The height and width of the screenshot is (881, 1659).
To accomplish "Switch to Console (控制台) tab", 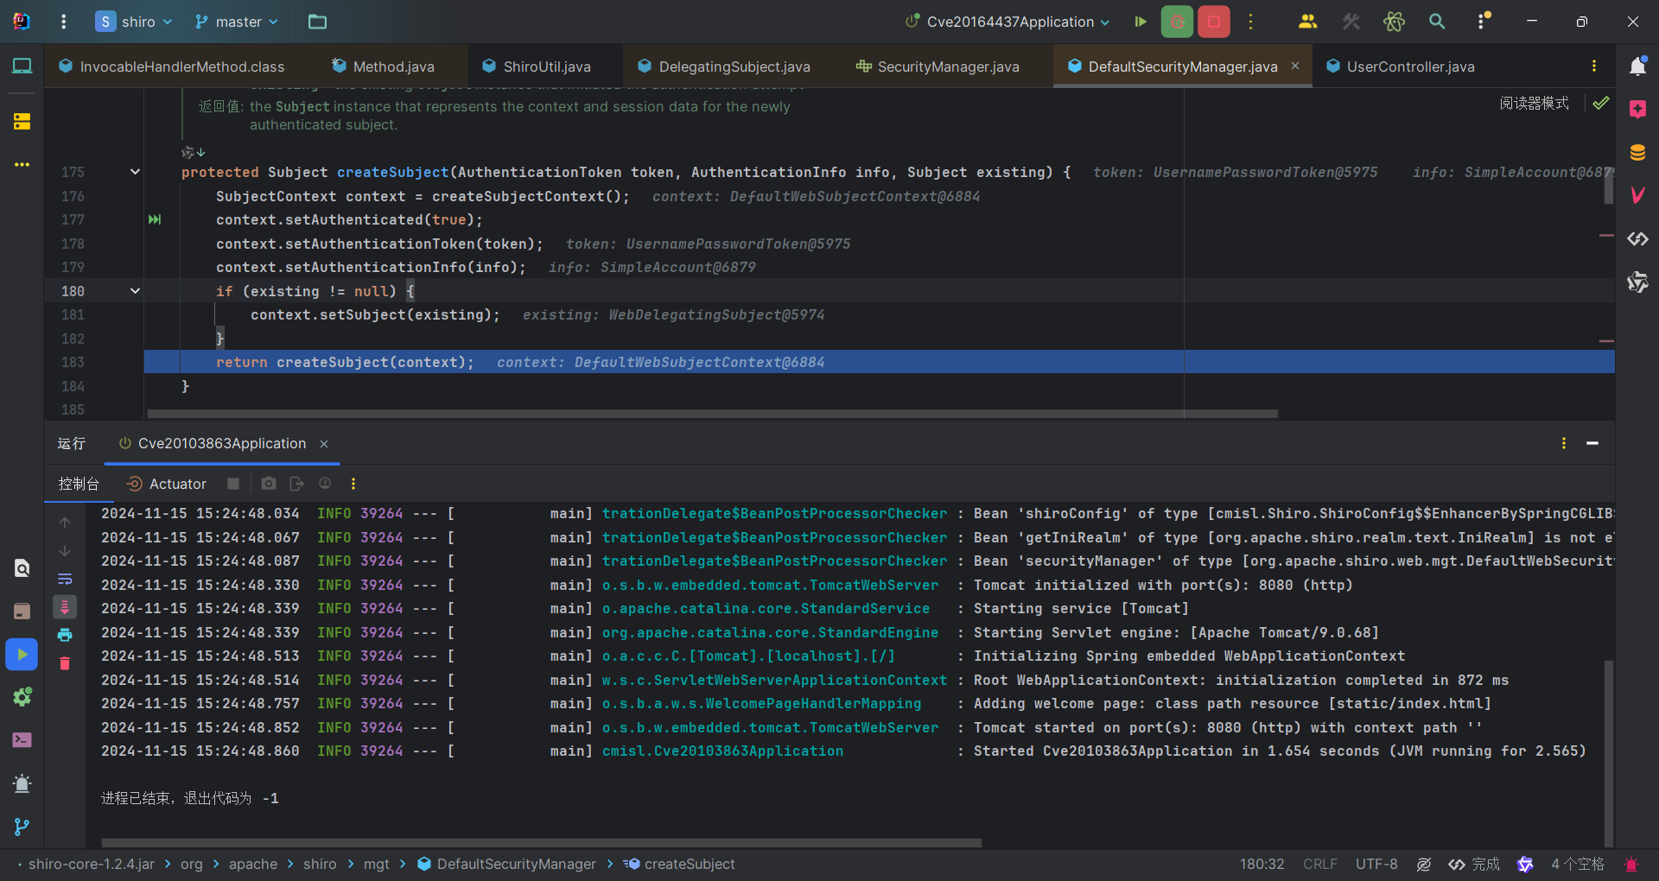I will tap(79, 484).
